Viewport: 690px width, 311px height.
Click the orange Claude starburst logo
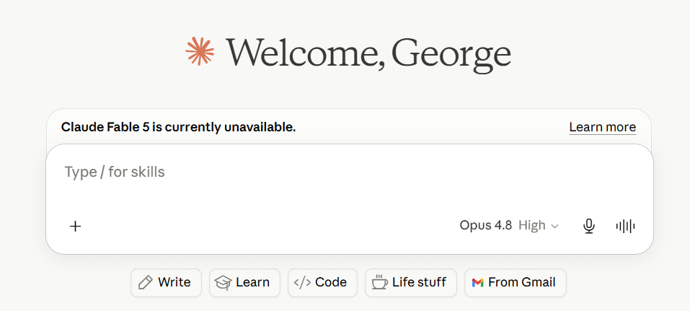pyautogui.click(x=200, y=51)
